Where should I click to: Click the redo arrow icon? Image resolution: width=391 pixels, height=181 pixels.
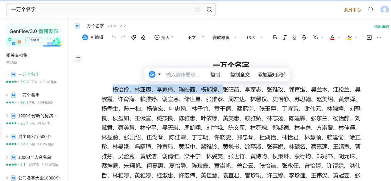pyautogui.click(x=124, y=37)
